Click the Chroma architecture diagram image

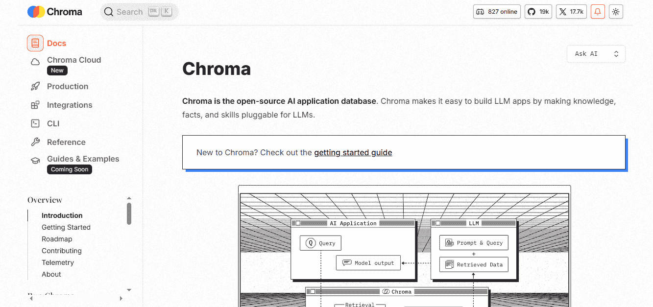pyautogui.click(x=405, y=246)
